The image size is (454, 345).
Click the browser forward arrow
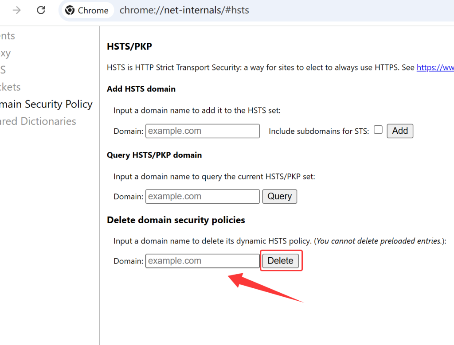point(17,10)
